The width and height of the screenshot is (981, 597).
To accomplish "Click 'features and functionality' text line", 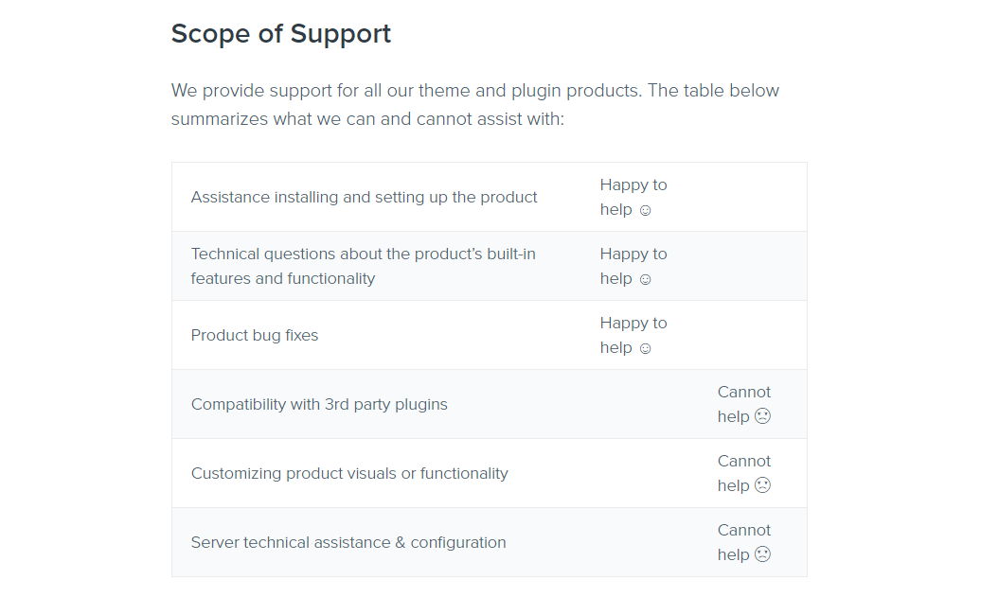I will (x=283, y=279).
